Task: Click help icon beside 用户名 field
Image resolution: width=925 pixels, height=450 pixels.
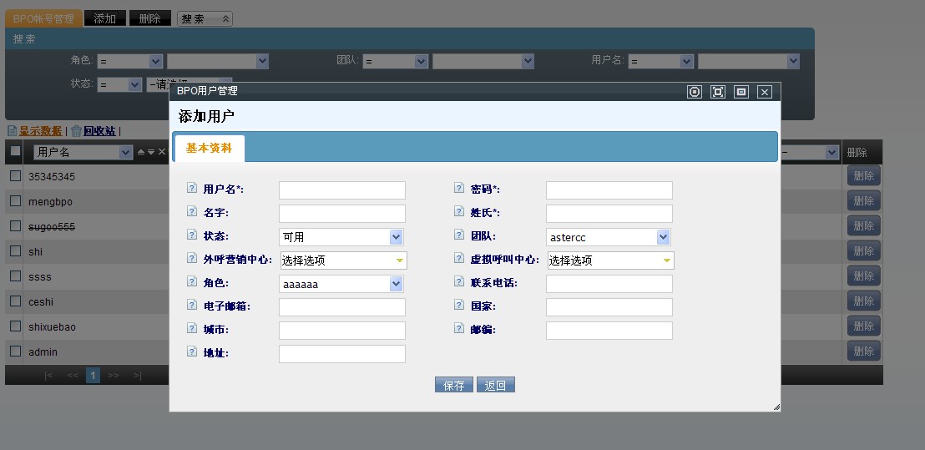Action: [192, 189]
